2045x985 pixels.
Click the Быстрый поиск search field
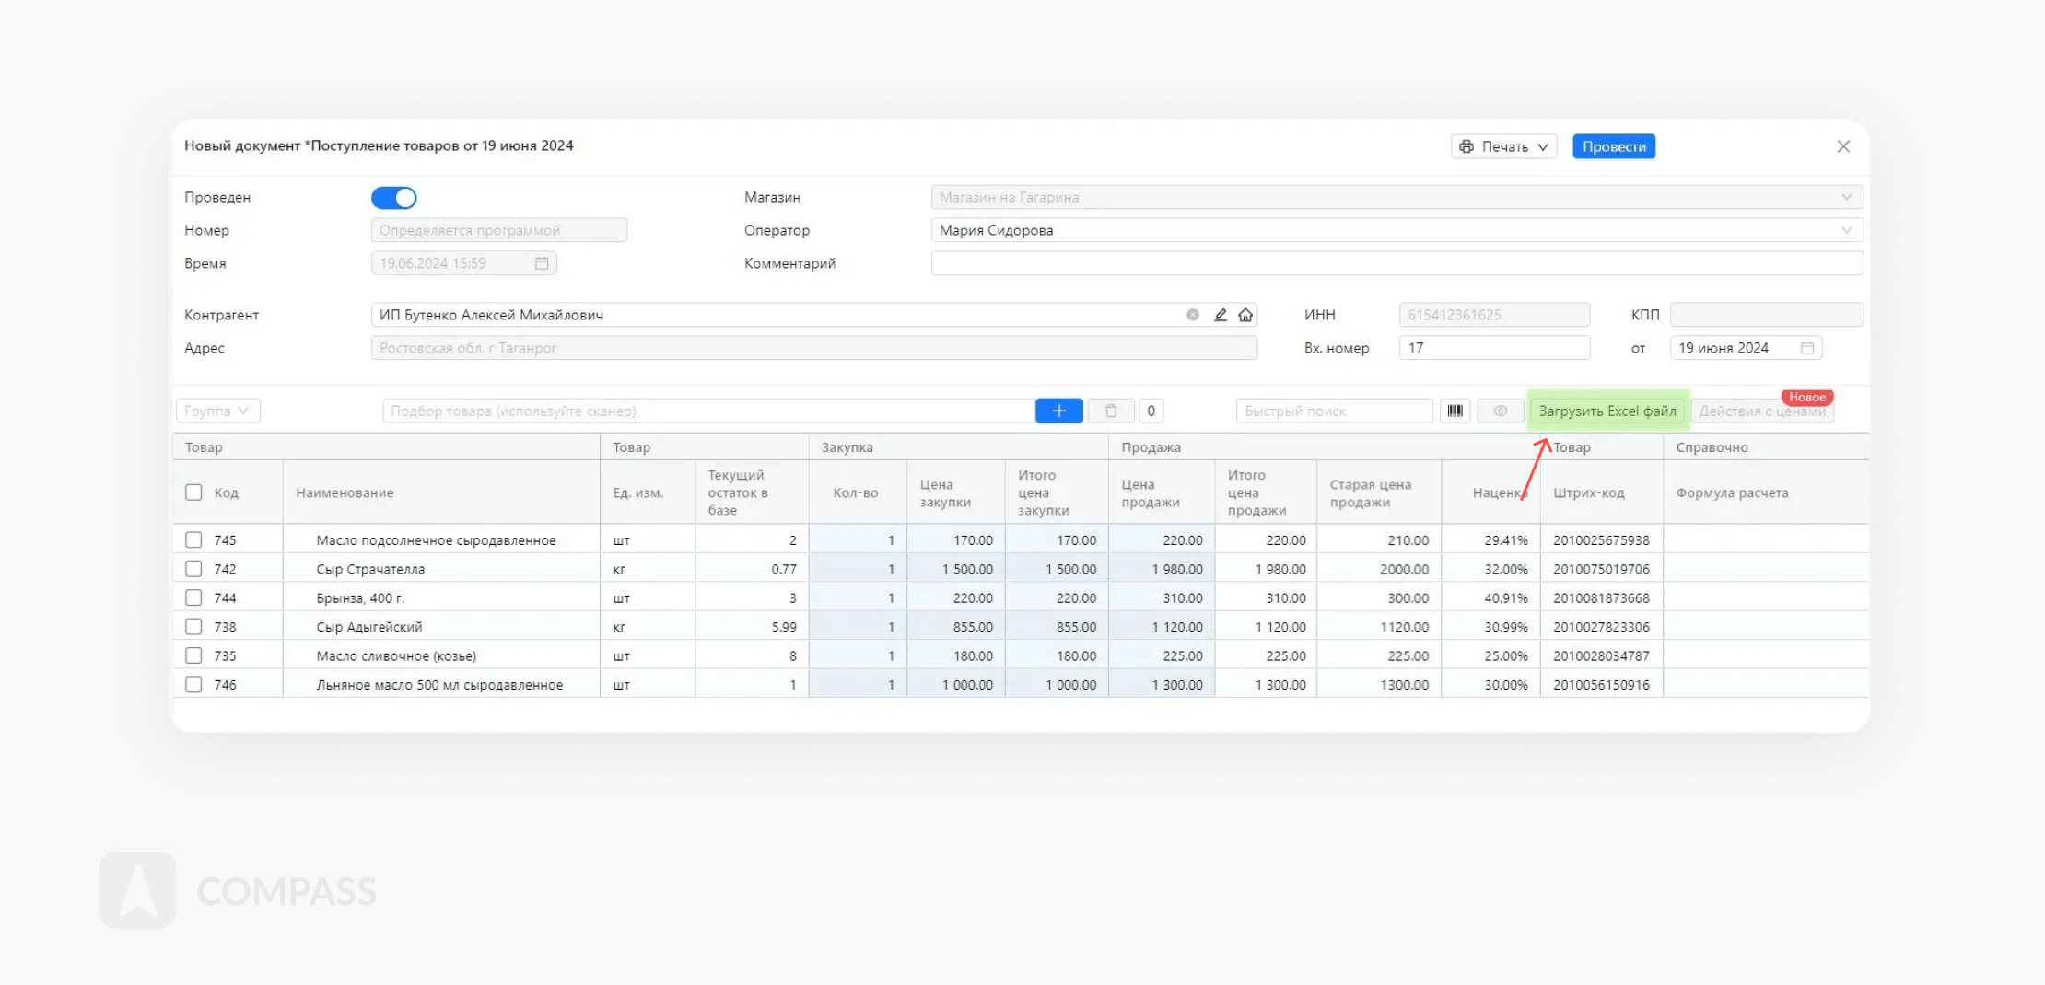click(1333, 411)
